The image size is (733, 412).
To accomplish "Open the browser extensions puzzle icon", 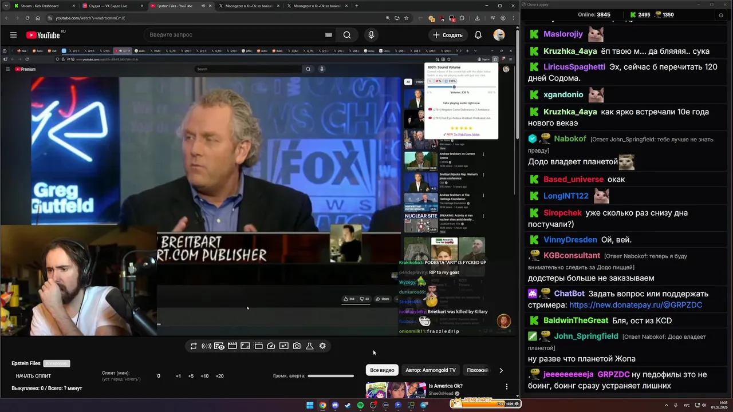I will (462, 18).
